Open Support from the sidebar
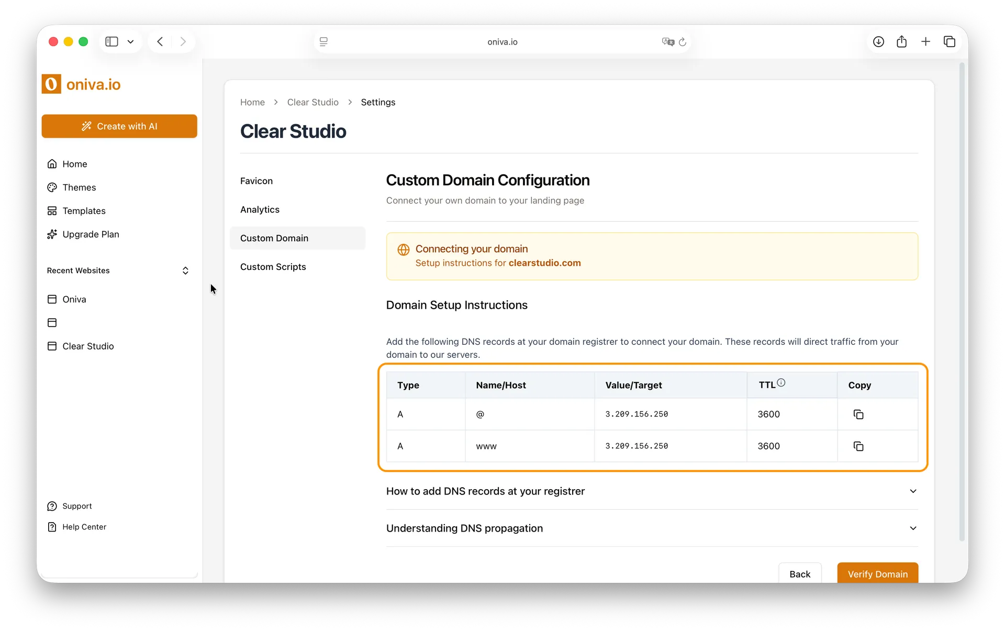Image resolution: width=1005 pixels, height=631 pixels. tap(76, 506)
